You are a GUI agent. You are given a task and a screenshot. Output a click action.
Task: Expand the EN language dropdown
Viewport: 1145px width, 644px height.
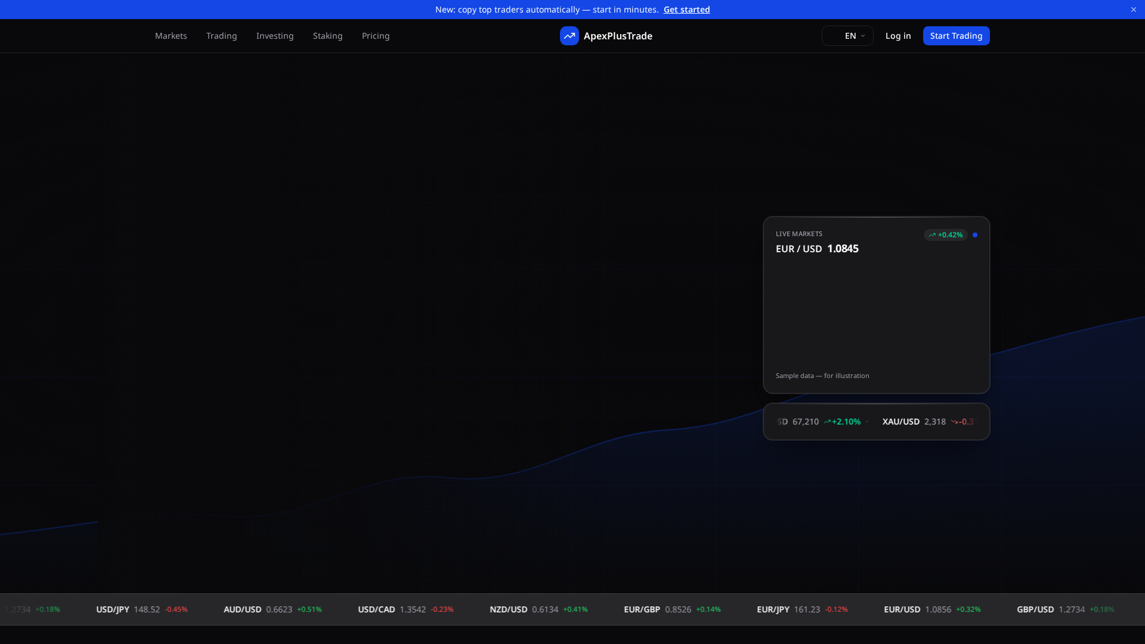pyautogui.click(x=847, y=36)
